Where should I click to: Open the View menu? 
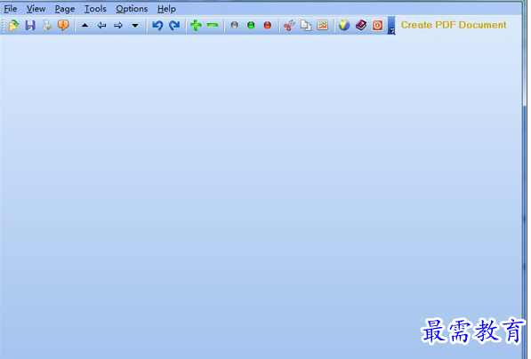tap(36, 9)
